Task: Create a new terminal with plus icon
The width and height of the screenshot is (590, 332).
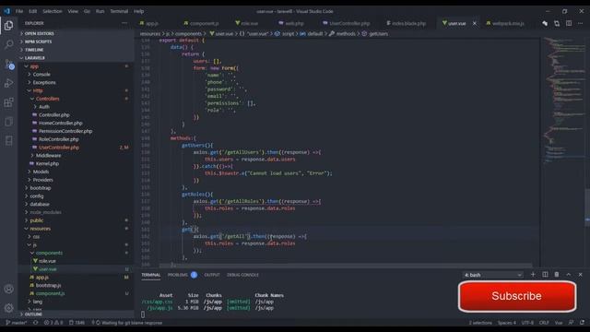Action: pos(533,275)
